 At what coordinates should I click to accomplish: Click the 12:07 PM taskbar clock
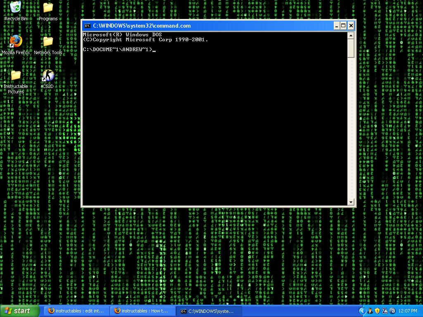pos(407,311)
